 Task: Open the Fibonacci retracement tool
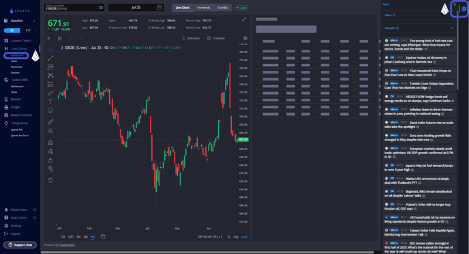[50, 67]
